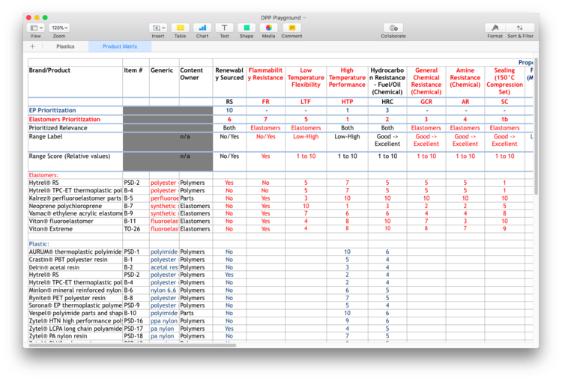Select Hydrocarbon Resistance header cell
The height and width of the screenshot is (381, 562).
pos(387,82)
